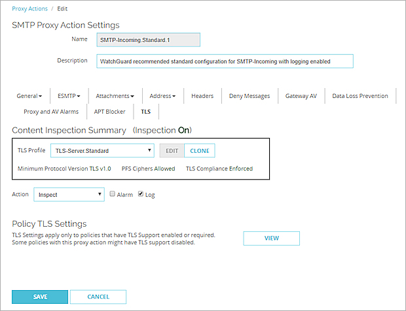Enable the Alarm checkbox
The height and width of the screenshot is (311, 406).
click(x=113, y=194)
